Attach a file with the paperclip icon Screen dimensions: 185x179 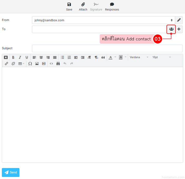[83, 7]
